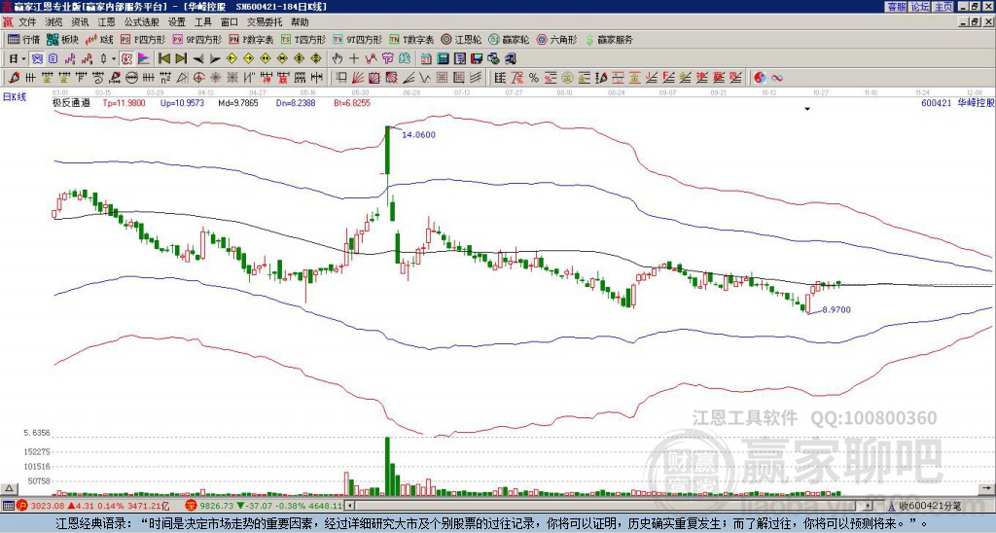Open the T四方形 time square tool
The height and width of the screenshot is (533, 996).
pos(303,39)
